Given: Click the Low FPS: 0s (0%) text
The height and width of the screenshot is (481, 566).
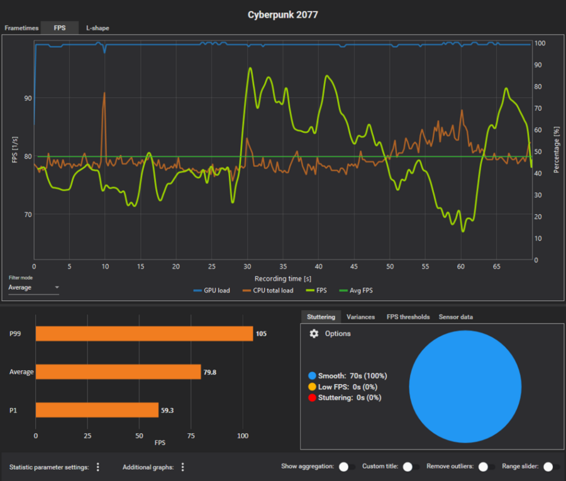Looking at the screenshot, I should pos(348,387).
